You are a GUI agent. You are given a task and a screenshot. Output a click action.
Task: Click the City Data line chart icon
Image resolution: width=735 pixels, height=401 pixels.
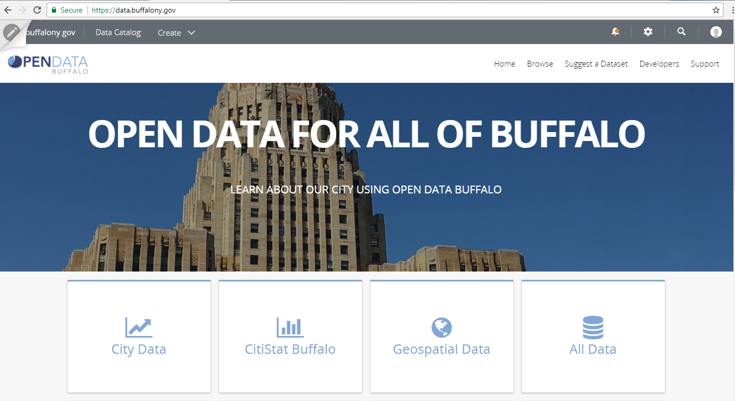click(139, 328)
